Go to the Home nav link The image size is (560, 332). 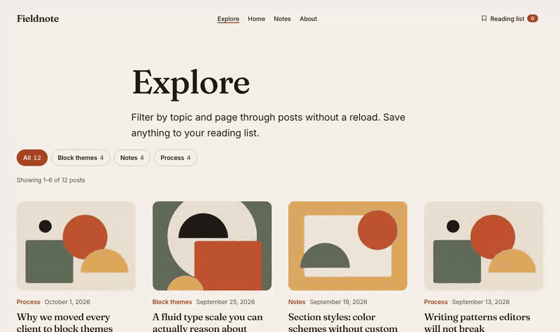pos(256,19)
